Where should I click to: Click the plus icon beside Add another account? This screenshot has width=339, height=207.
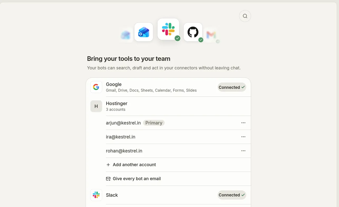(108, 165)
